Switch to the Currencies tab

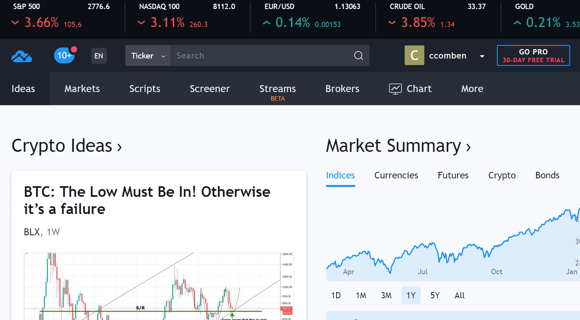tap(396, 175)
